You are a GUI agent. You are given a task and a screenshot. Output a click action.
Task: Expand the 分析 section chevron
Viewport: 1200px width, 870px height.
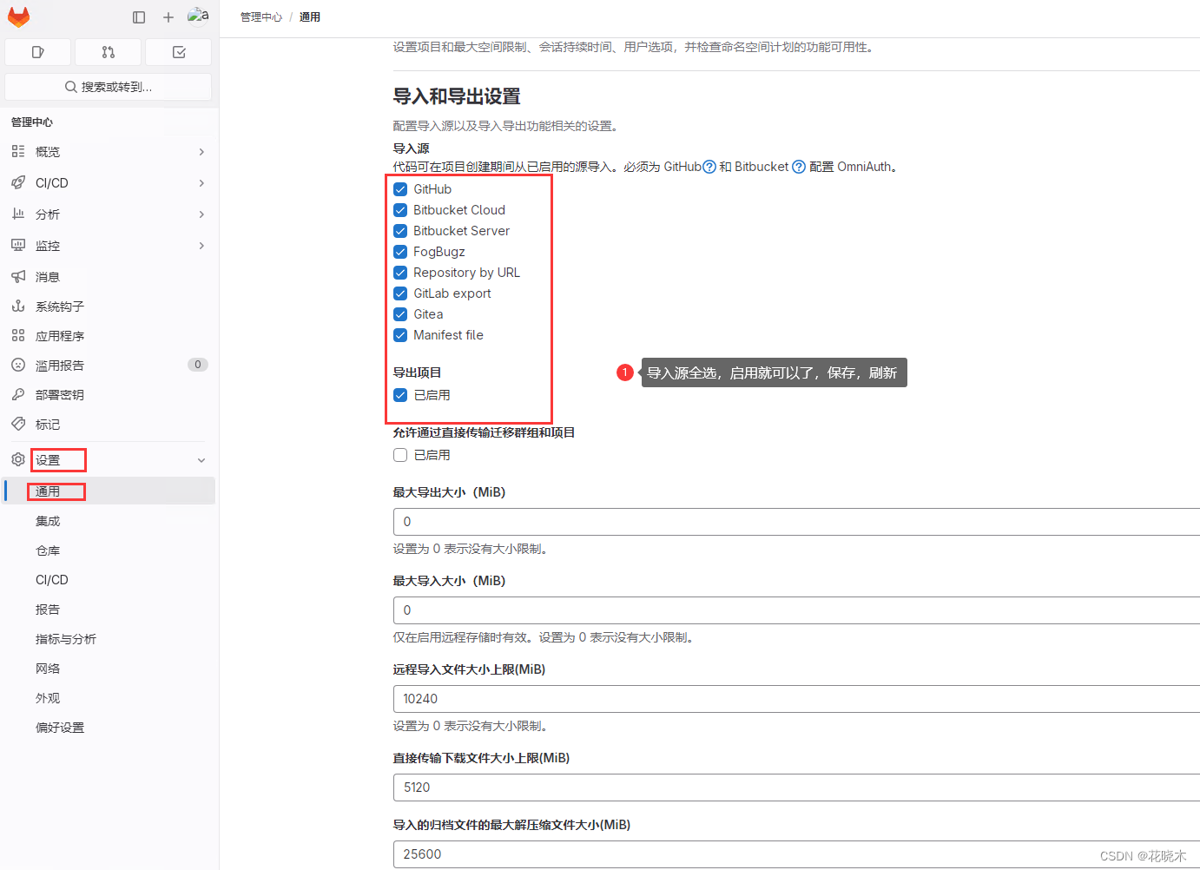click(x=201, y=214)
